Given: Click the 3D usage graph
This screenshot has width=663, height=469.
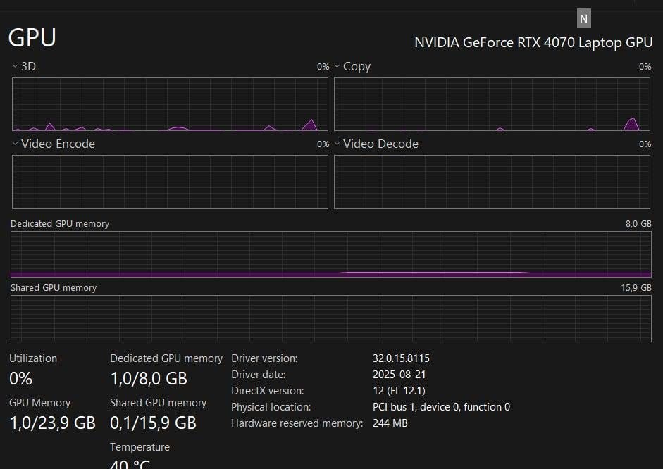Looking at the screenshot, I should [170, 104].
